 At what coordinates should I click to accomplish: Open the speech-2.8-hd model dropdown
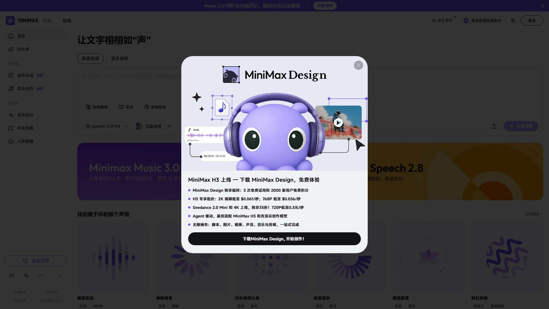(106, 126)
